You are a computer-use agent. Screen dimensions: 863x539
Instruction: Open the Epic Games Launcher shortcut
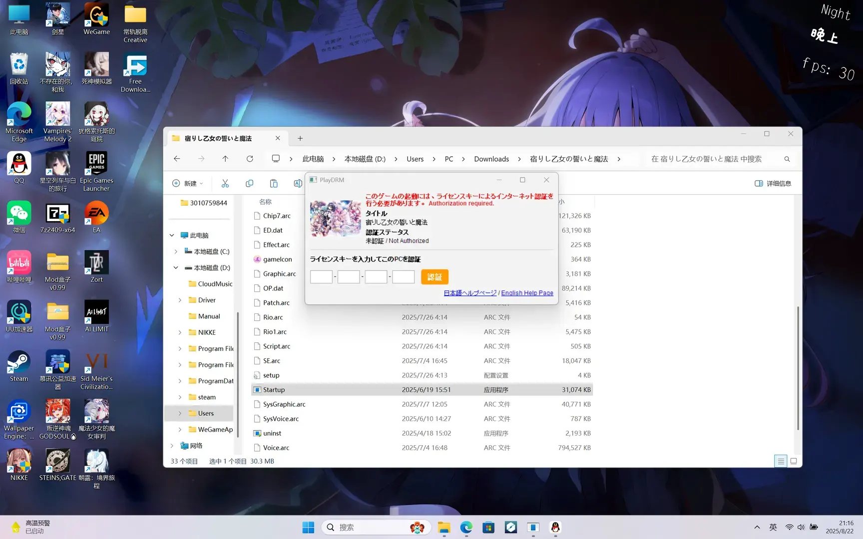click(x=96, y=171)
